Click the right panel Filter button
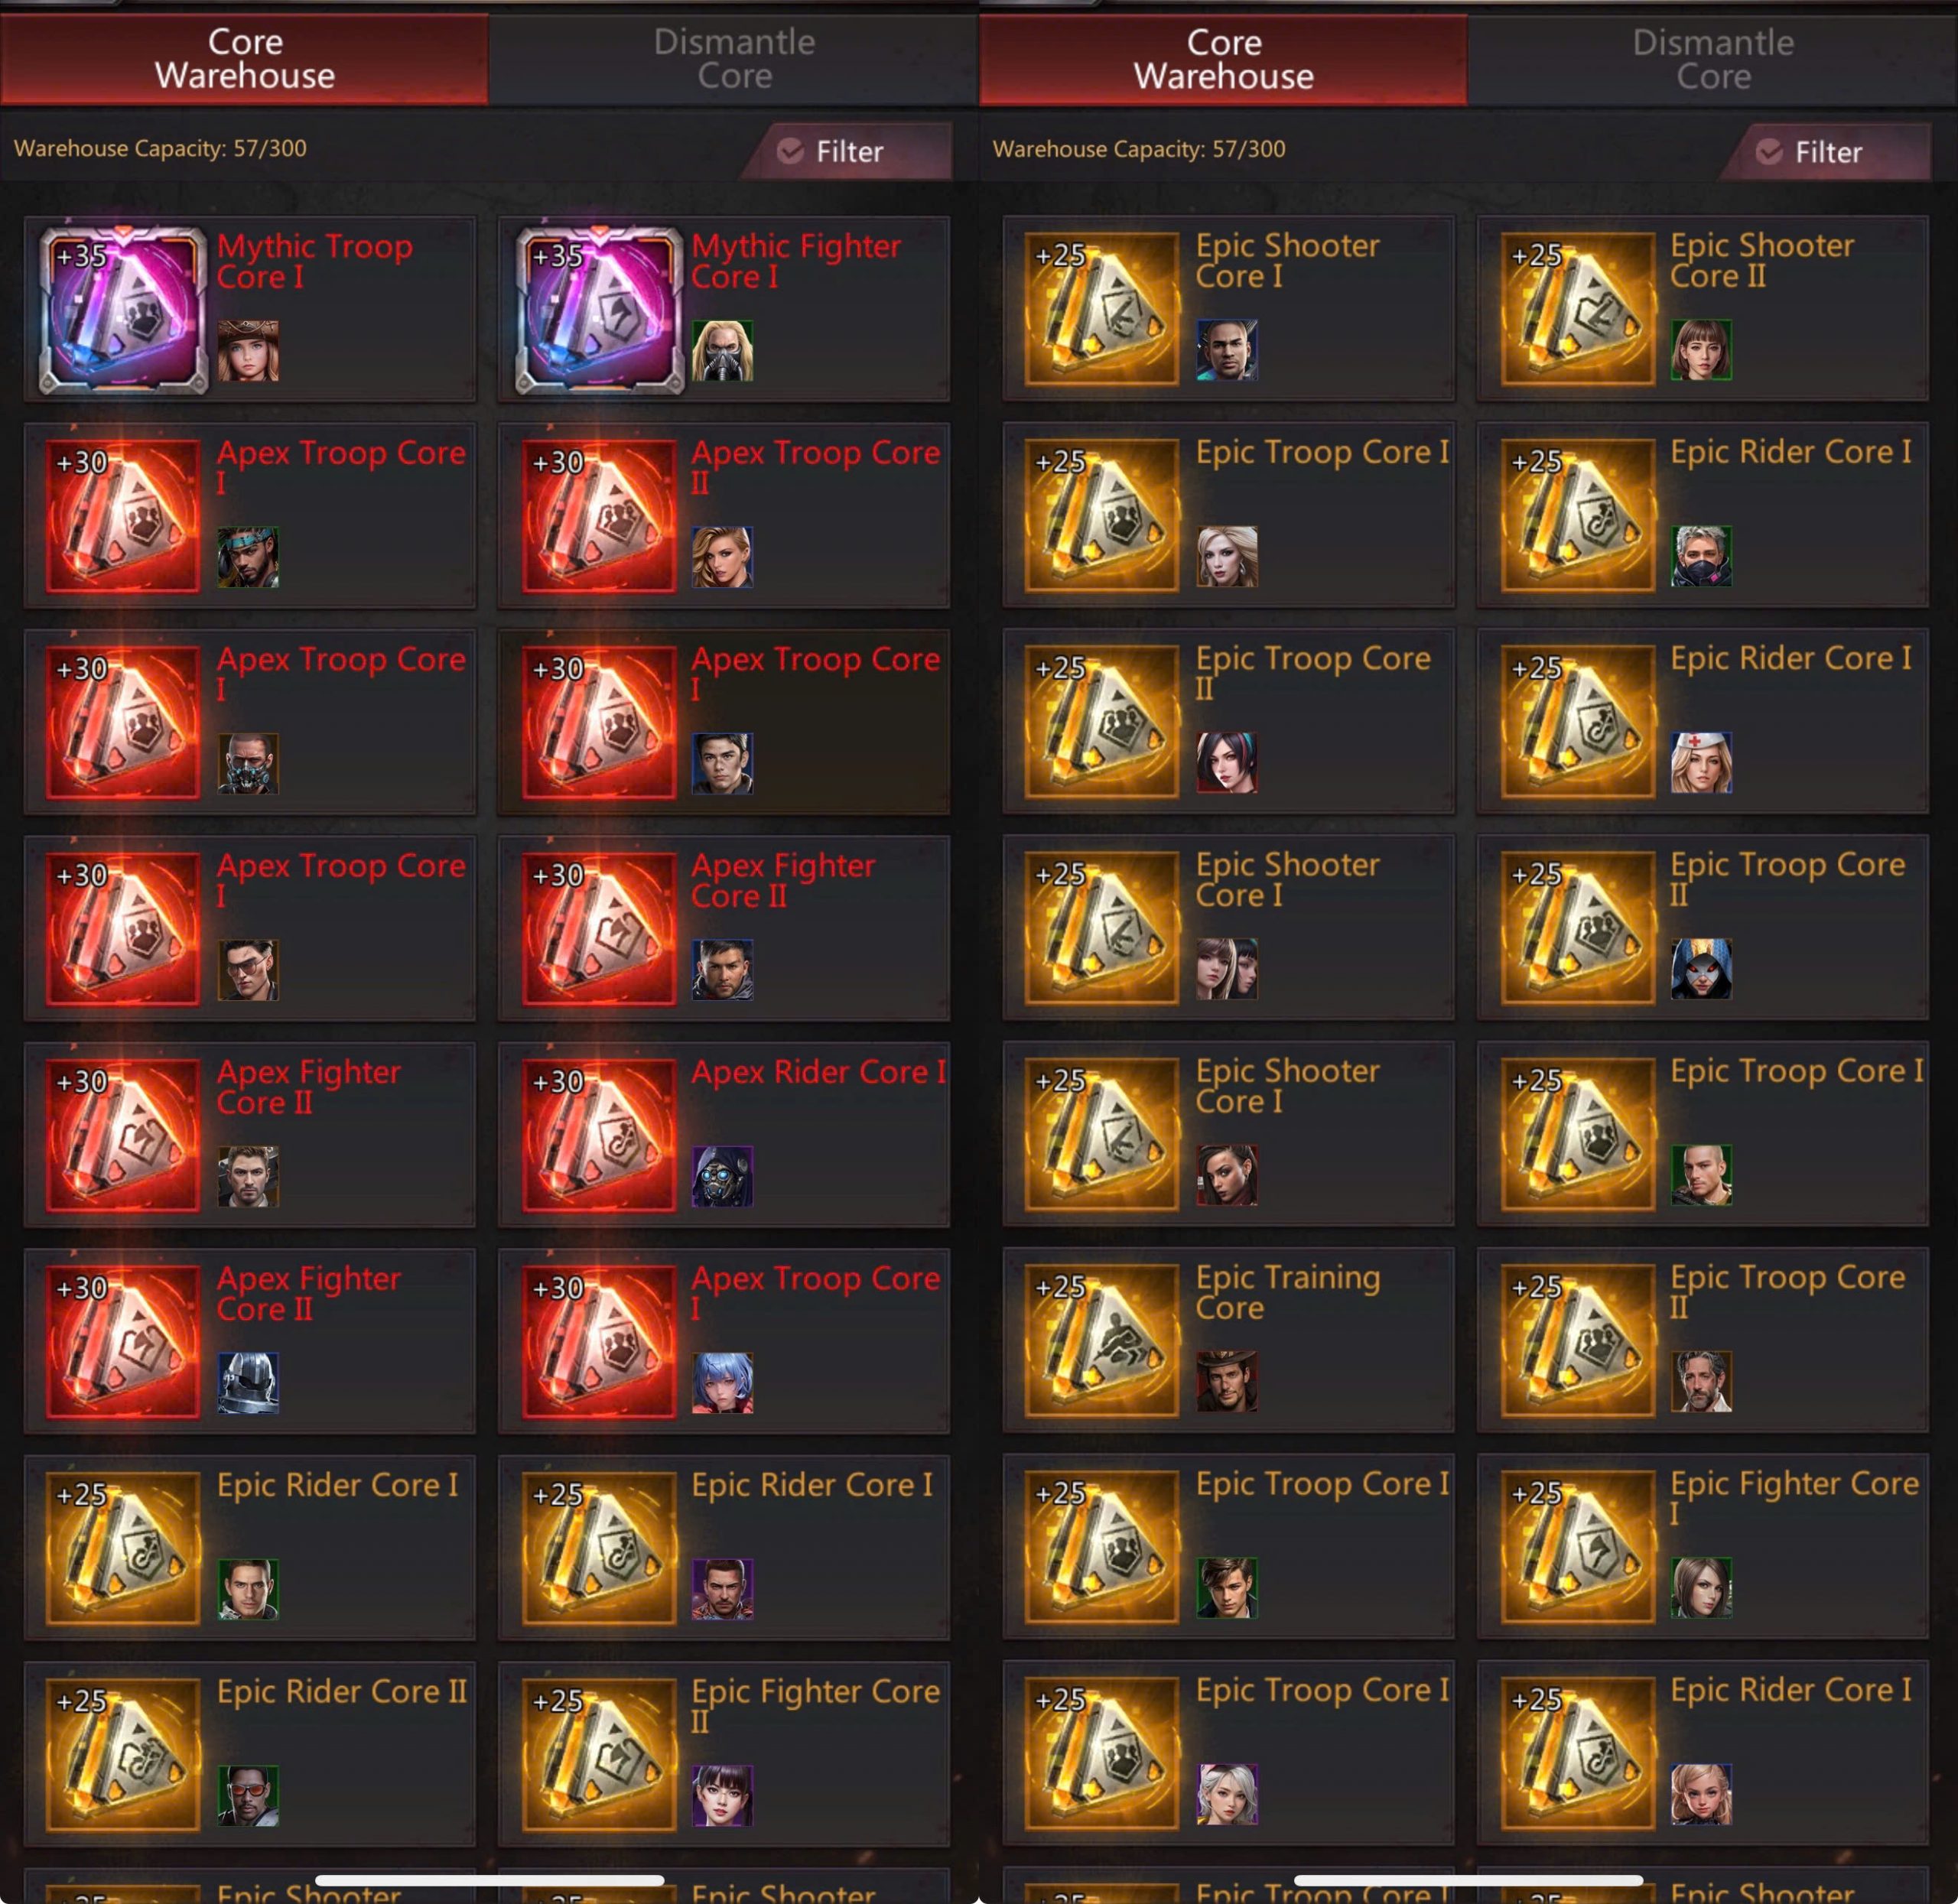Viewport: 1958px width, 1904px height. [1826, 152]
